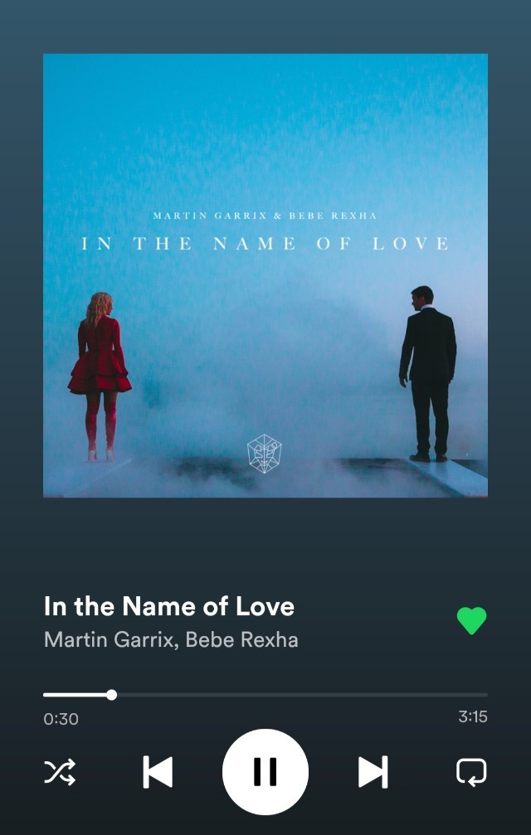Open the song title In the Name of Love
531x835 pixels.
(x=168, y=606)
